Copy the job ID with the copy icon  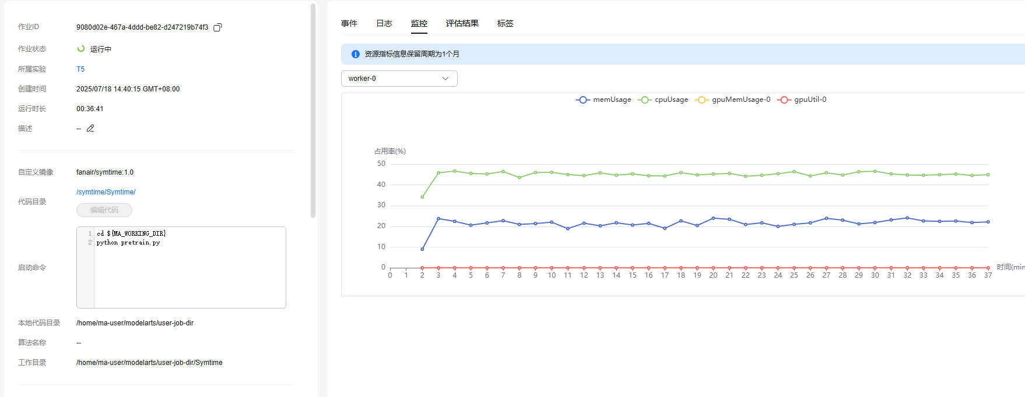tap(217, 27)
